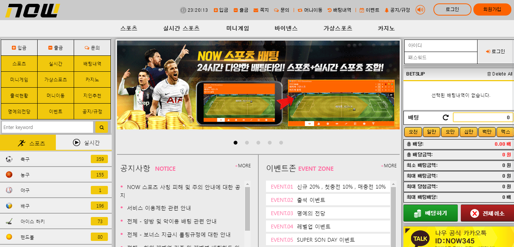Open the 미니게임 navigation menu

pyautogui.click(x=238, y=28)
